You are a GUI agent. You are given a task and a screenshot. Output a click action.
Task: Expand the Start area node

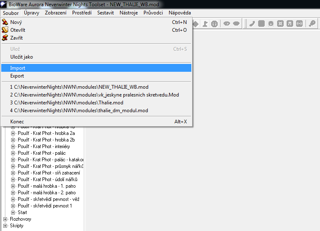(x=13, y=212)
